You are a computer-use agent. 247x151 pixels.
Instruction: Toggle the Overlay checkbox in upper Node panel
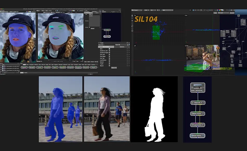click(x=89, y=27)
